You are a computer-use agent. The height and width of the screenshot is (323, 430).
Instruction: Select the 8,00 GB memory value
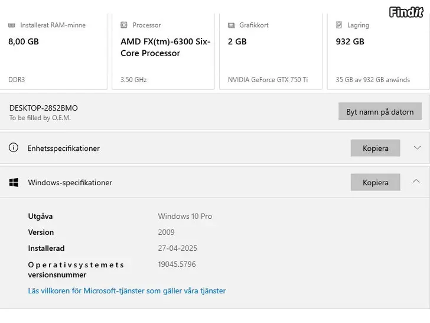24,41
